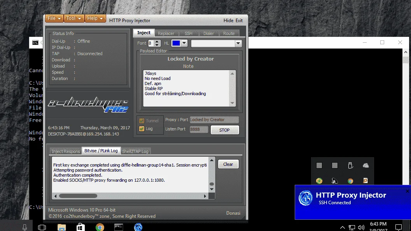This screenshot has height=231, width=411.
Task: Switch to the Replacer tab
Action: click(x=166, y=33)
